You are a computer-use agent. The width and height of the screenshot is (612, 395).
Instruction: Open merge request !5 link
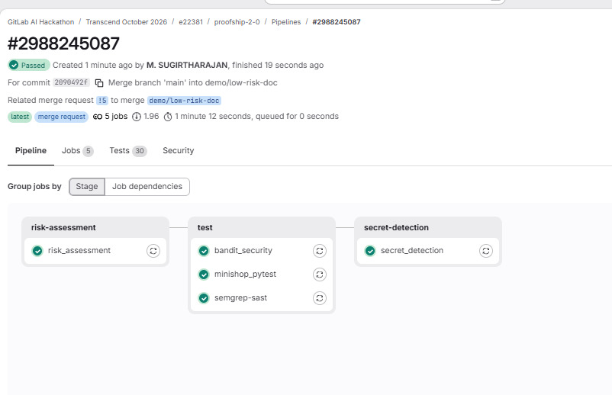(x=101, y=101)
